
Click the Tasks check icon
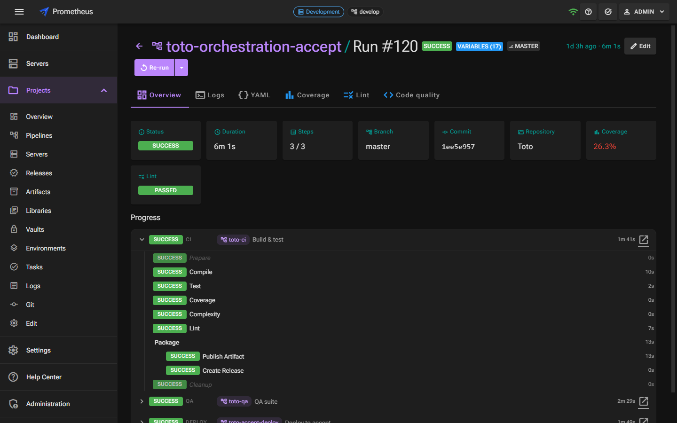pyautogui.click(x=14, y=267)
